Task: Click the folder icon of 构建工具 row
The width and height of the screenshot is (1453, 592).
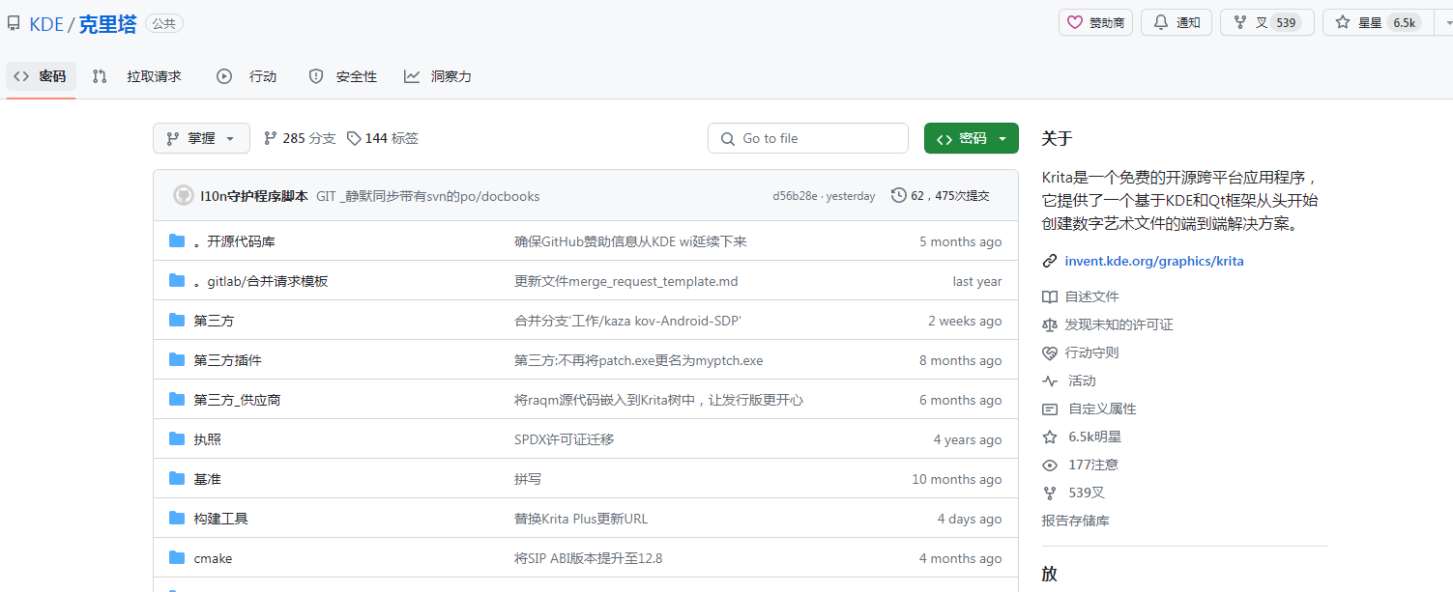Action: click(x=177, y=518)
